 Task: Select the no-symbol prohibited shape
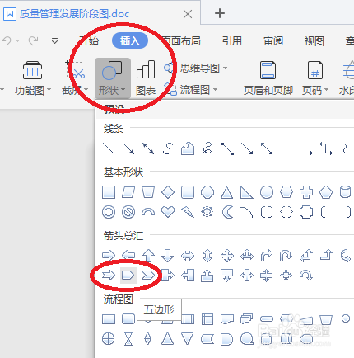point(128,212)
